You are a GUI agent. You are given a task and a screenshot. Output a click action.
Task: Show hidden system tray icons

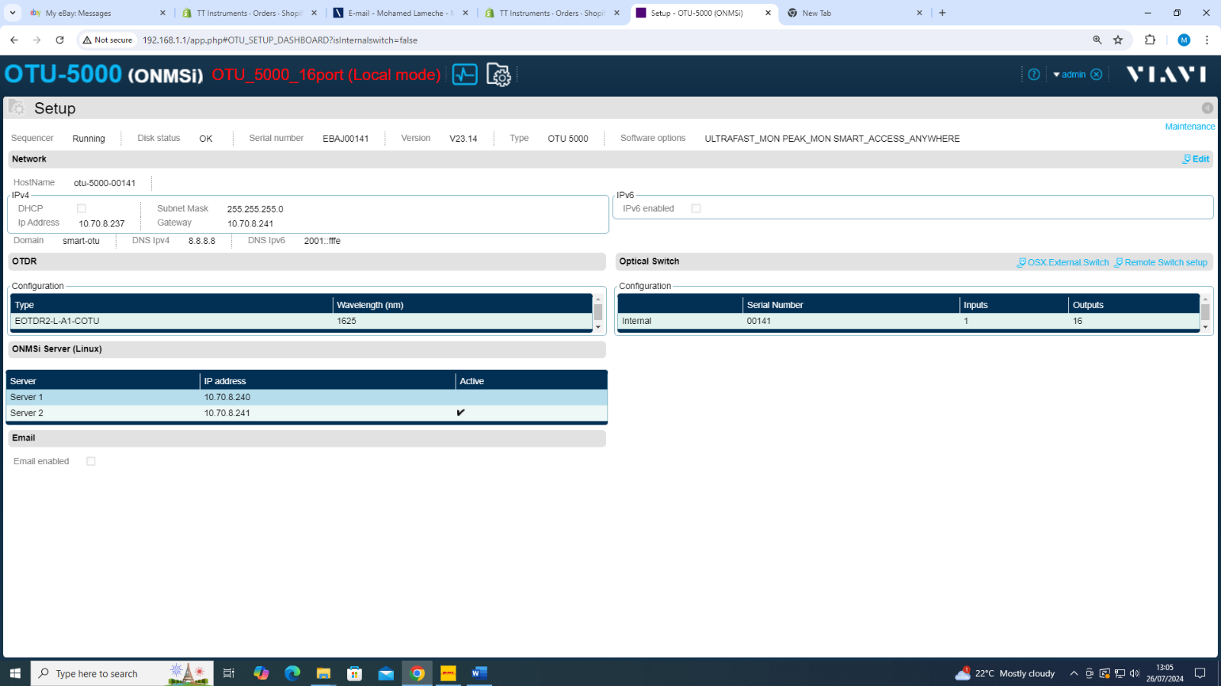pos(1074,674)
